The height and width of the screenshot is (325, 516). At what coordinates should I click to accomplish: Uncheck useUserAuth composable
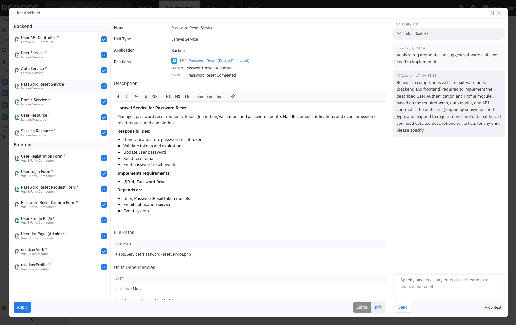[x=104, y=251]
